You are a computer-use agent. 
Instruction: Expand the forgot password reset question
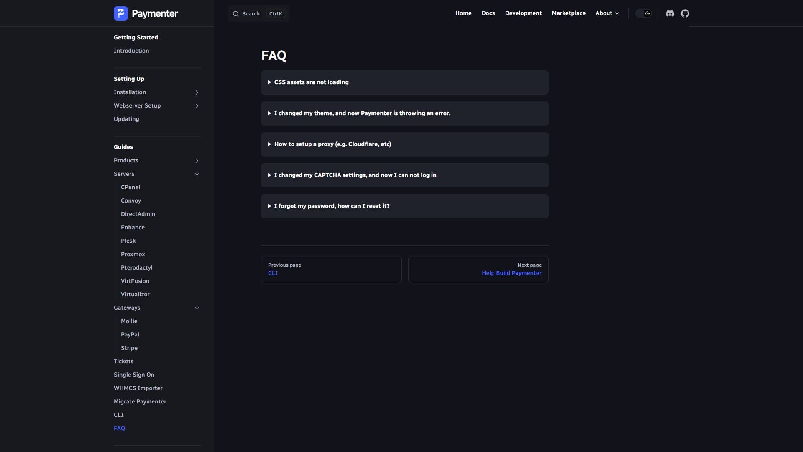404,206
